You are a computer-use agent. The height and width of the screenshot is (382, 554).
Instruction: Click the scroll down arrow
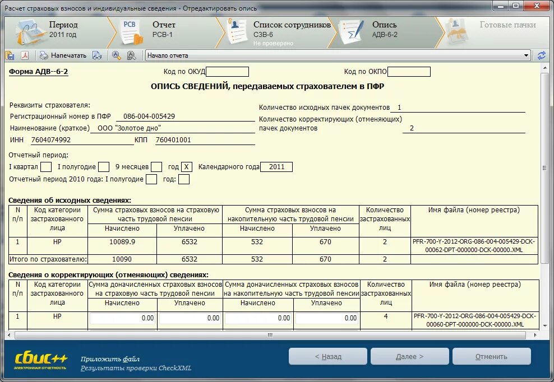pos(544,325)
